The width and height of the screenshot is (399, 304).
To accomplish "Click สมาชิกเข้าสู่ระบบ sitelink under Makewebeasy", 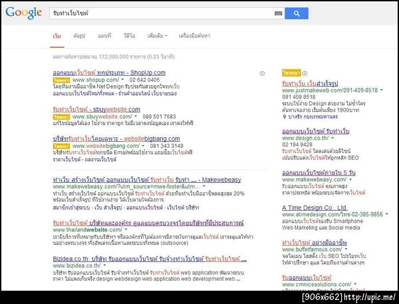I will (72, 208).
